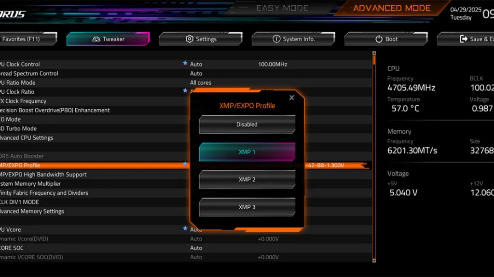Click +5V voltage 5.040 V readout
Screen dimensions: 494x277
pos(403,192)
